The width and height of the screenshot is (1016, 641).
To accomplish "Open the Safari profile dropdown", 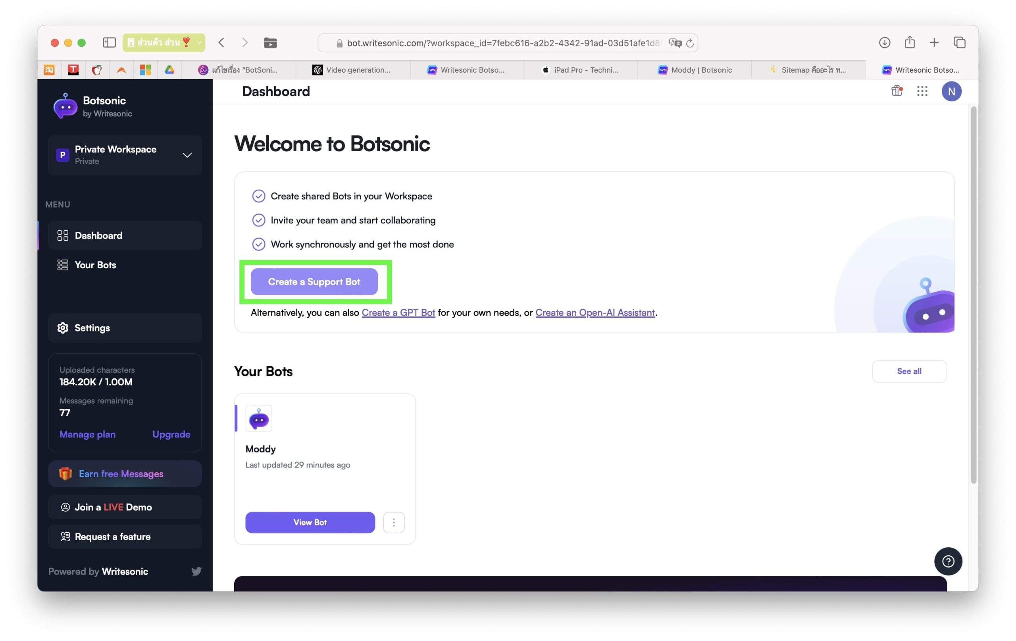I will pyautogui.click(x=164, y=42).
